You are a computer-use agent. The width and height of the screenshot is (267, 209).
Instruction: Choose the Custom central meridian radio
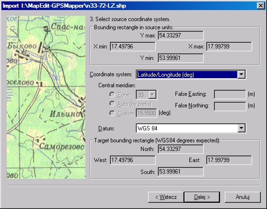click(112, 113)
